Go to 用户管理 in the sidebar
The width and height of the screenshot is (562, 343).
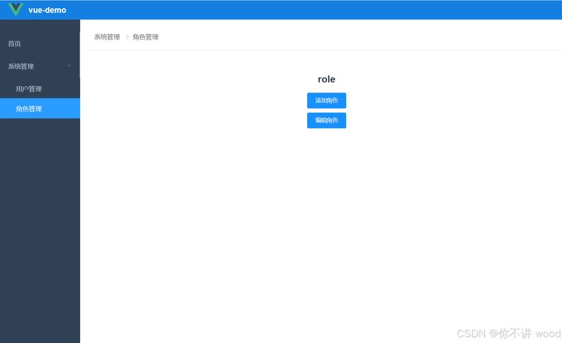(x=29, y=89)
